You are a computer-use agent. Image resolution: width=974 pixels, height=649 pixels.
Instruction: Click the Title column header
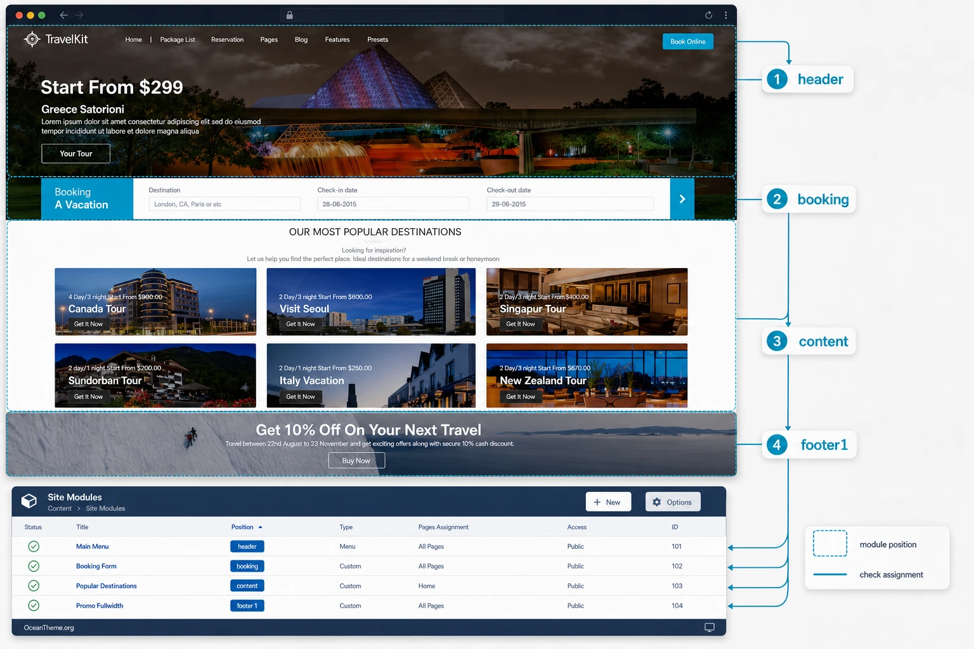click(82, 527)
